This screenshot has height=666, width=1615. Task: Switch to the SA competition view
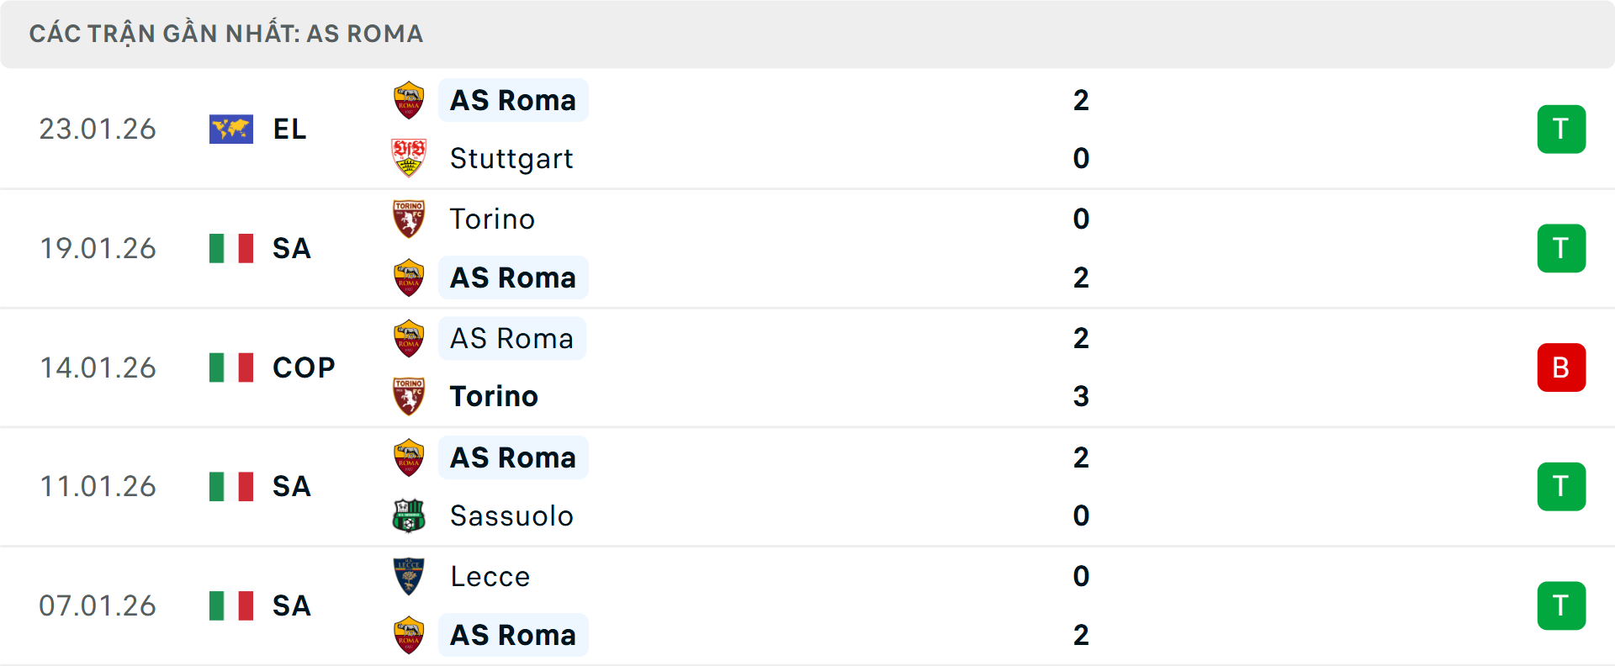click(x=290, y=248)
